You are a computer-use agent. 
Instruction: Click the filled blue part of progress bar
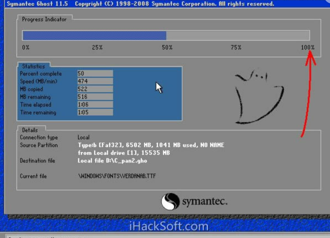tap(94, 35)
